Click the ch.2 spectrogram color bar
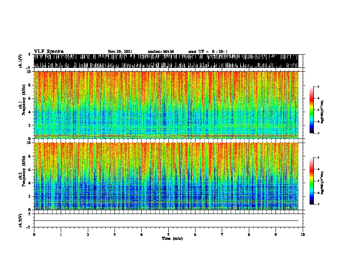This screenshot has height=263, width=341. (312, 181)
